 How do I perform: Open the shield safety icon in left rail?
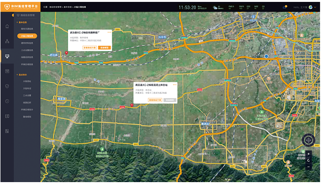click(x=7, y=86)
